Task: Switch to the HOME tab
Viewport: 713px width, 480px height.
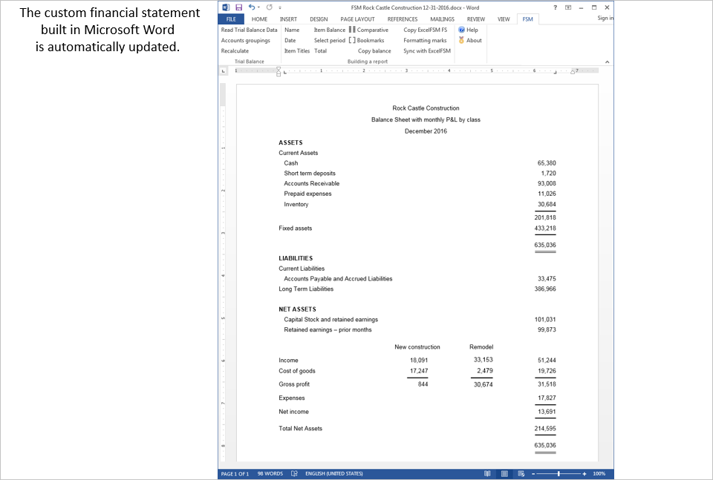Action: tap(259, 19)
